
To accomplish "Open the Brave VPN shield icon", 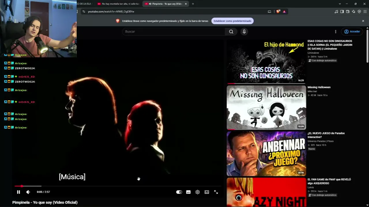I will coord(359,11).
